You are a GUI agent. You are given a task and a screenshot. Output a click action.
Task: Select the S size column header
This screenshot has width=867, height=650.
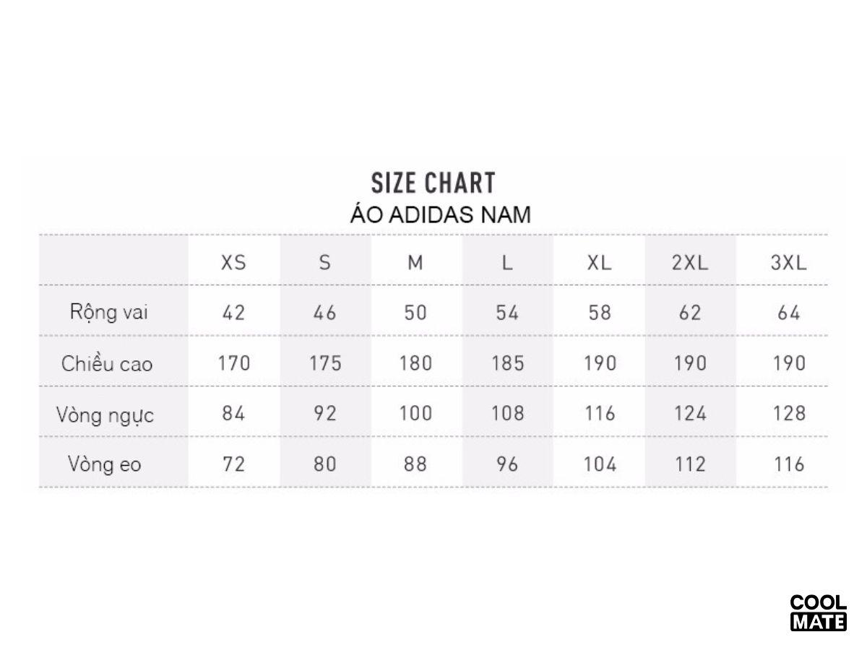(325, 262)
